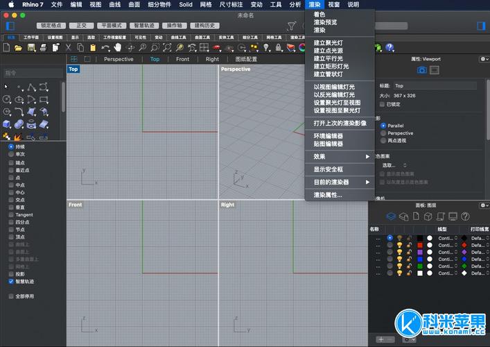This screenshot has height=347, width=490.
Task: Open 渲染属性... menu entry
Action: pyautogui.click(x=328, y=195)
